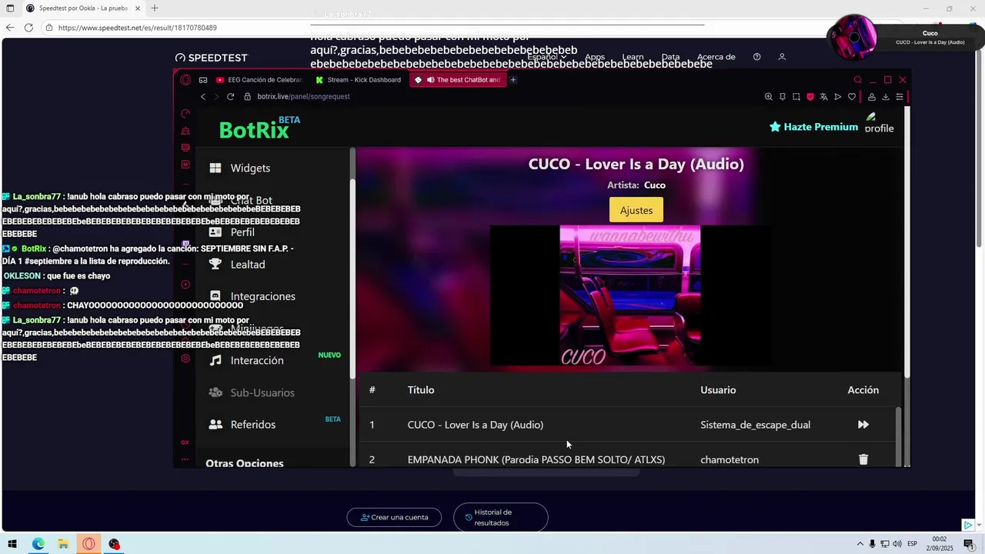
Task: Switch to EEG Canción YouTube tab
Action: click(x=260, y=80)
